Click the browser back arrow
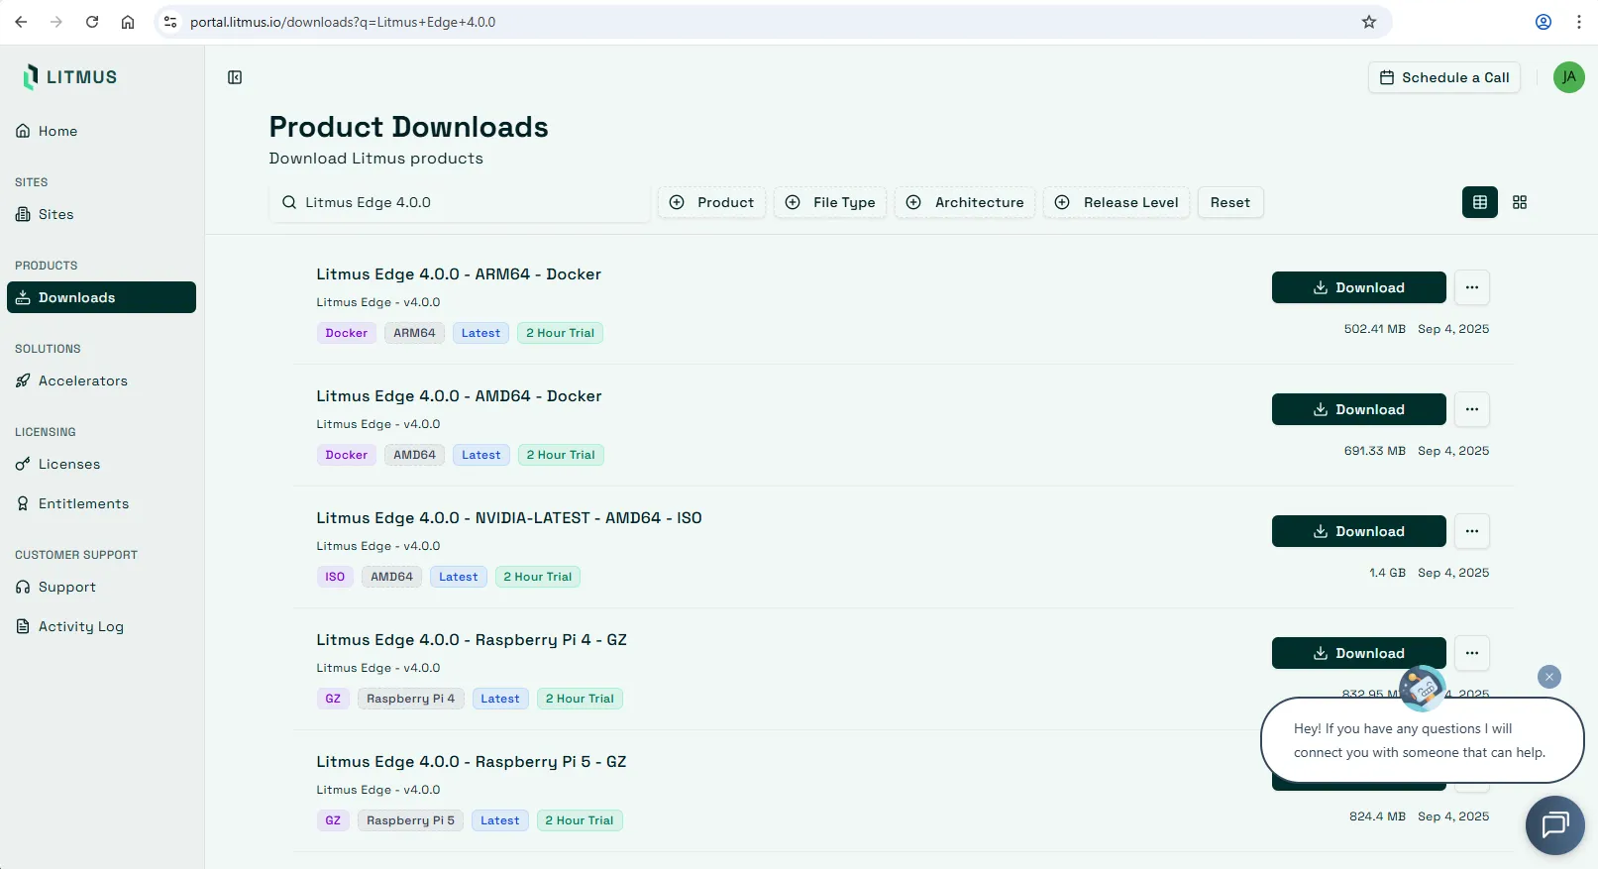Viewport: 1598px width, 869px height. click(21, 22)
